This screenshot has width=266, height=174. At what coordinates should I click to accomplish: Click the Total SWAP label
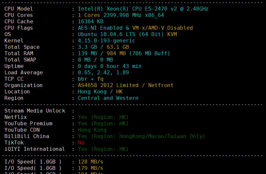pyautogui.click(x=20, y=60)
